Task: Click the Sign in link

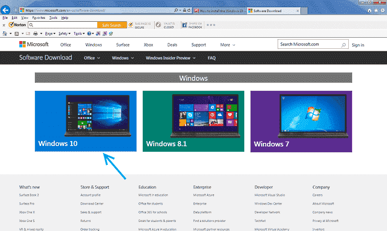Action: coord(358,45)
